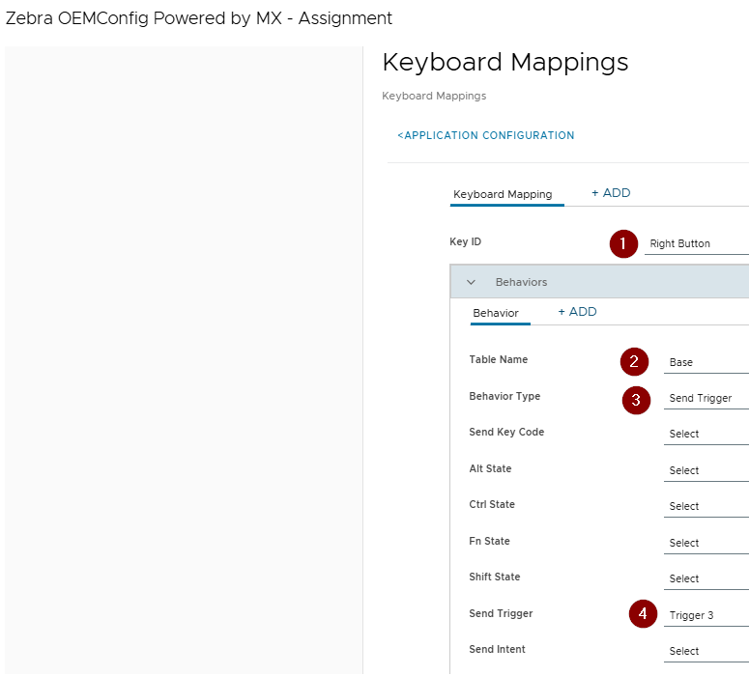This screenshot has width=749, height=676.
Task: Add a new behavior entry
Action: point(578,312)
